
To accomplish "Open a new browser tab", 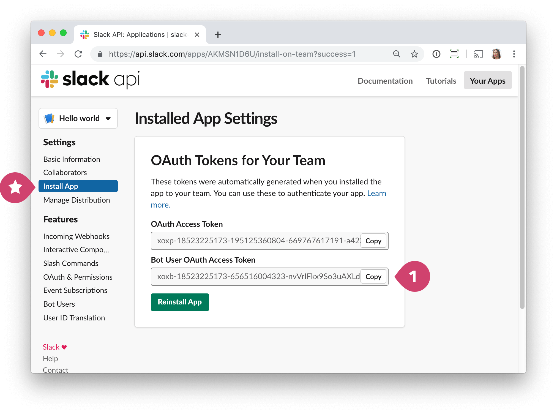I will click(218, 34).
